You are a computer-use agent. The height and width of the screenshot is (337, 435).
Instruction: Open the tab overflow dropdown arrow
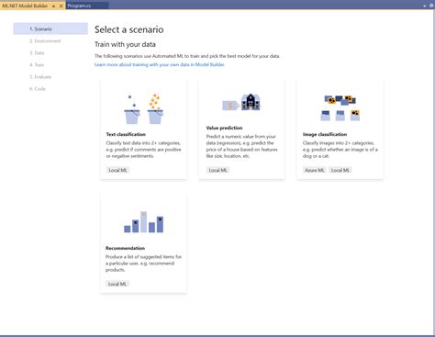pyautogui.click(x=424, y=6)
